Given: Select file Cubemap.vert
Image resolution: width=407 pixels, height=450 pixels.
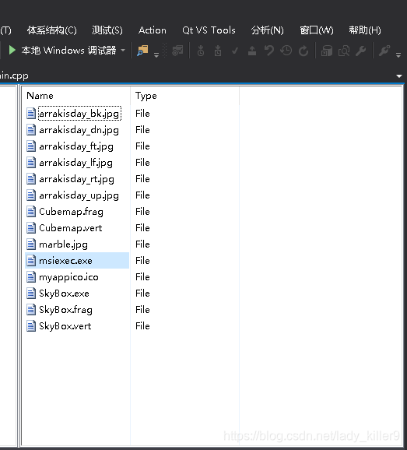Looking at the screenshot, I should click(71, 228).
